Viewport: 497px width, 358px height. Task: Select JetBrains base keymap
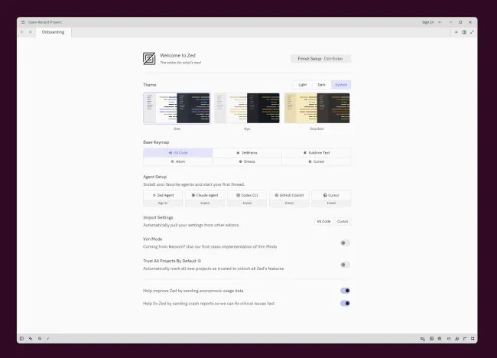(x=247, y=152)
